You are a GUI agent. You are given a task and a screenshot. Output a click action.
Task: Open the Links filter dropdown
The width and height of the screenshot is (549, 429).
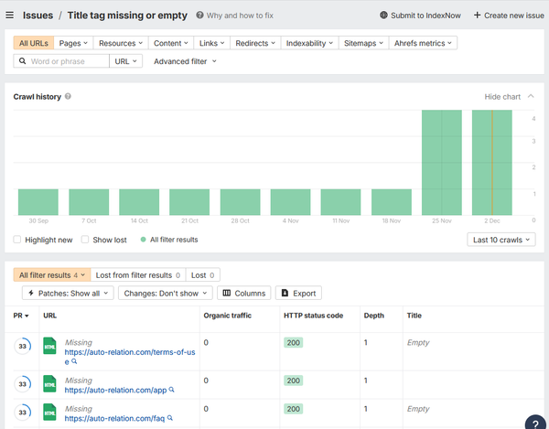[212, 43]
